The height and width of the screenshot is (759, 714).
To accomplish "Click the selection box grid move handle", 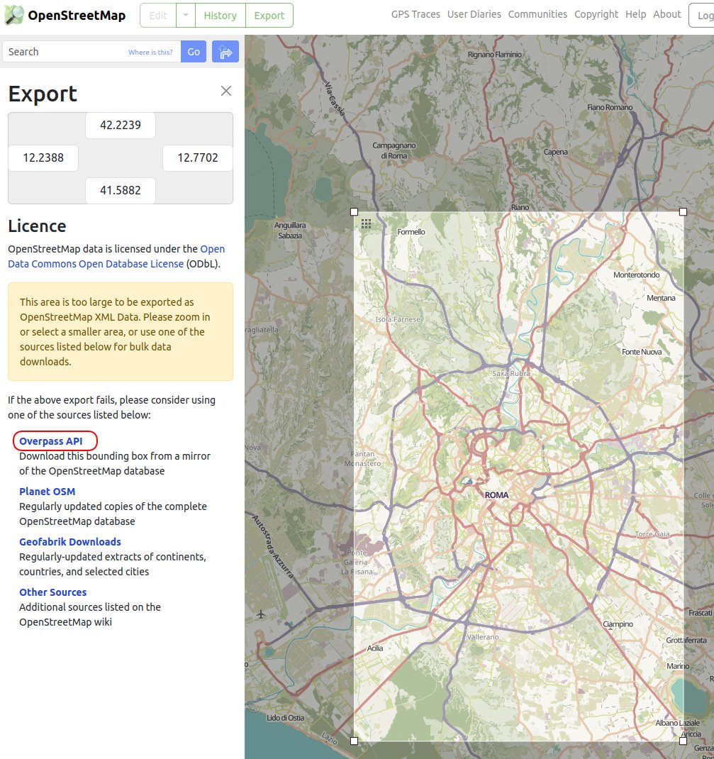I will 366,223.
